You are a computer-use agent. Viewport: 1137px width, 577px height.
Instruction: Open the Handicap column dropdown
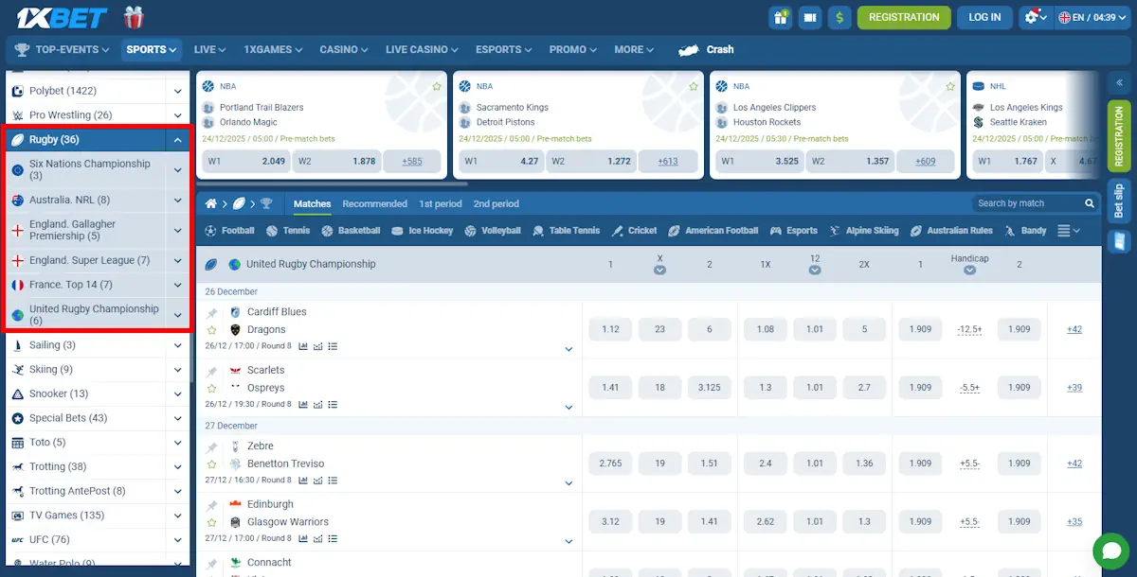click(x=970, y=271)
